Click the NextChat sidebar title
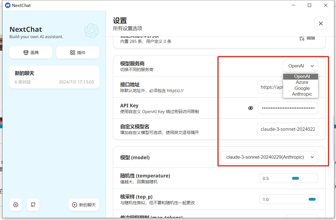Viewport: 336px width, 220px height. coord(26,29)
